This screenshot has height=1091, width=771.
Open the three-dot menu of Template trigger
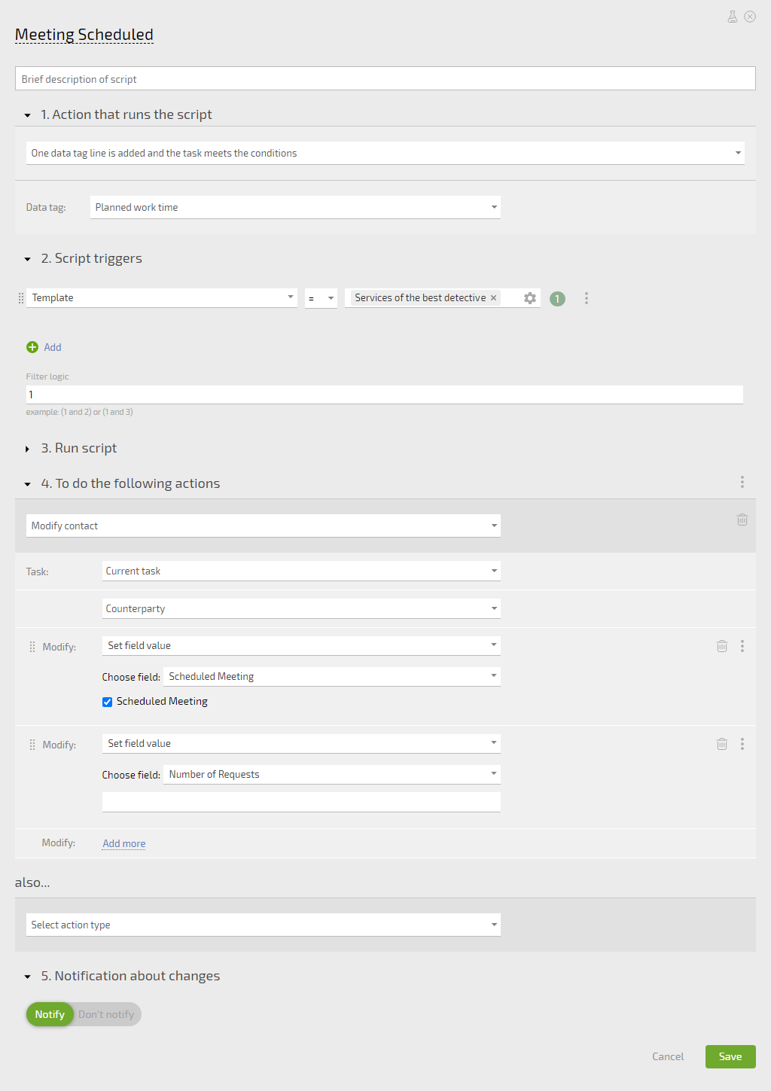[x=587, y=298]
